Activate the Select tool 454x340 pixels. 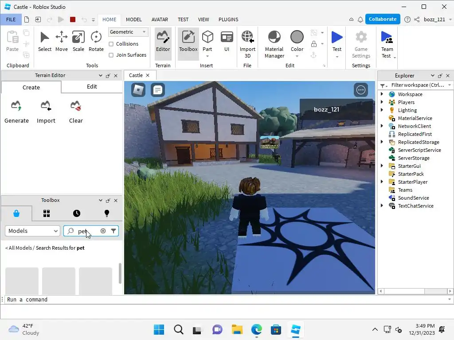45,42
